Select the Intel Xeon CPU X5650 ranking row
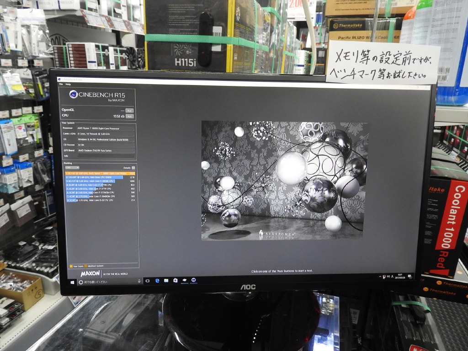 (x=100, y=177)
